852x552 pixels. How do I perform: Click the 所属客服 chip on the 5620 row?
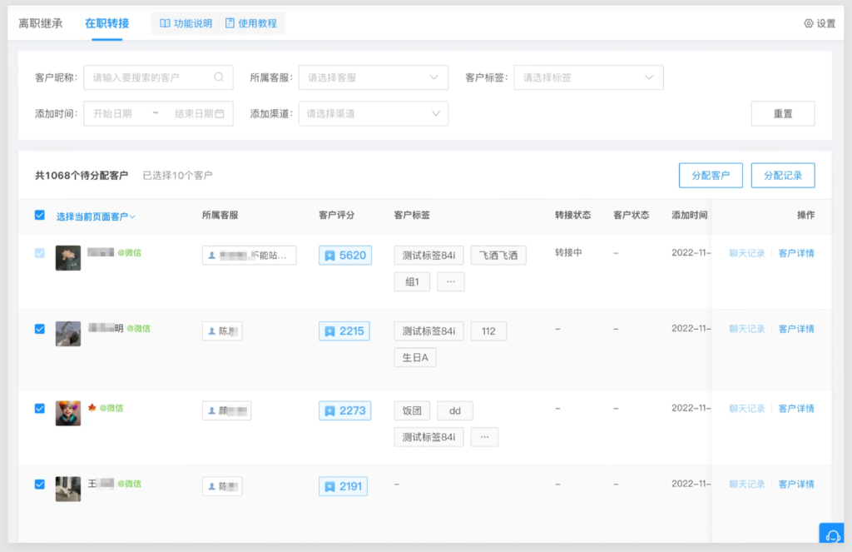tap(250, 255)
